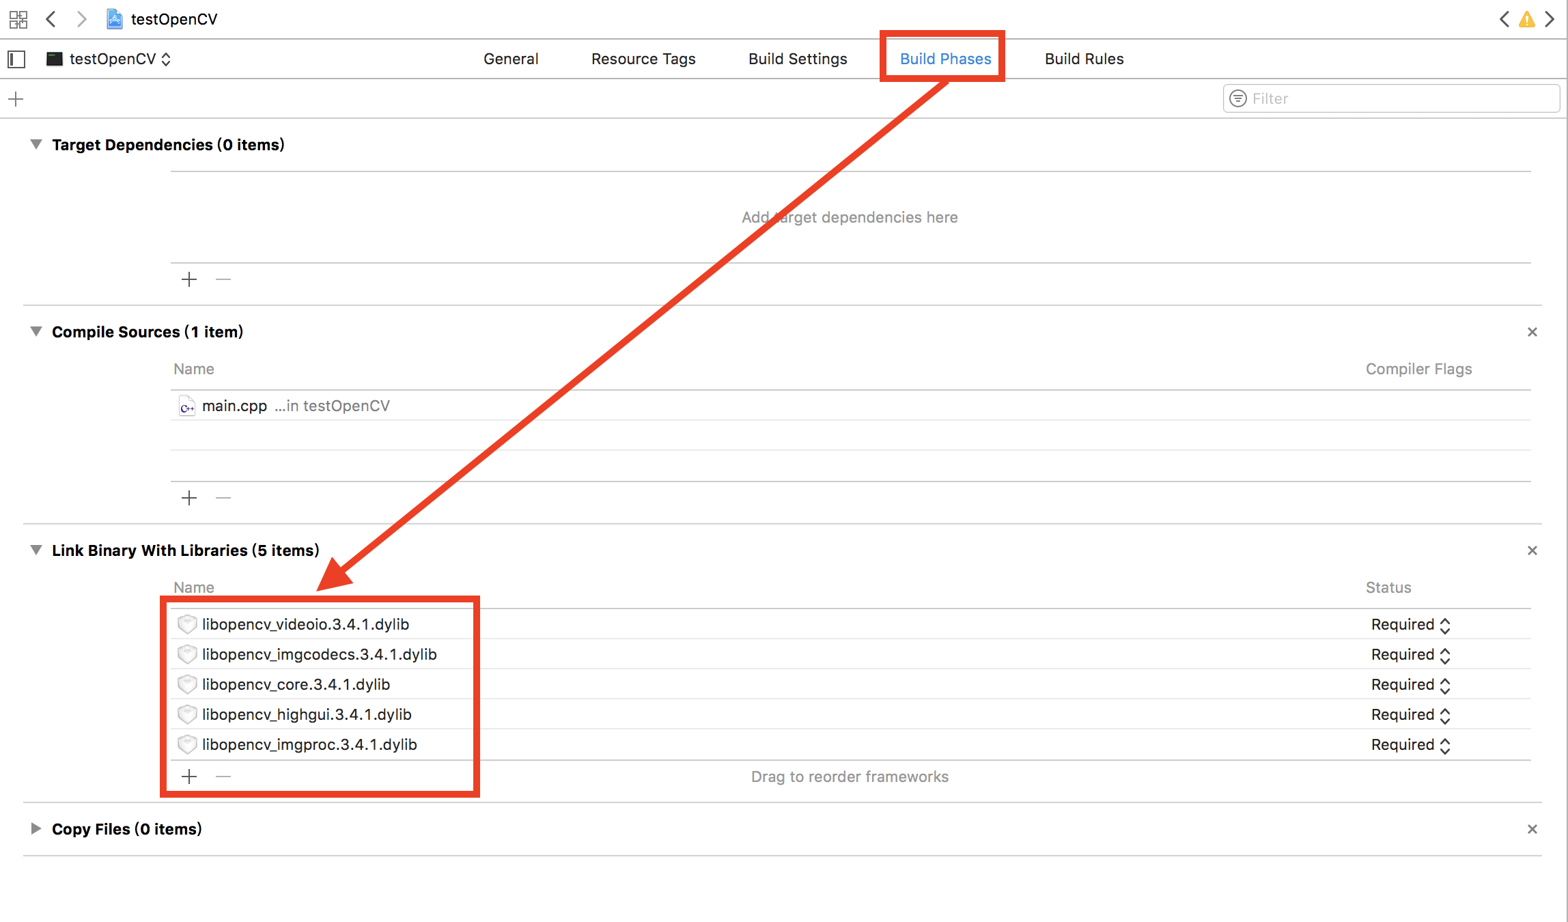Expand the Copy Files section
This screenshot has width=1568, height=922.
pyautogui.click(x=36, y=828)
